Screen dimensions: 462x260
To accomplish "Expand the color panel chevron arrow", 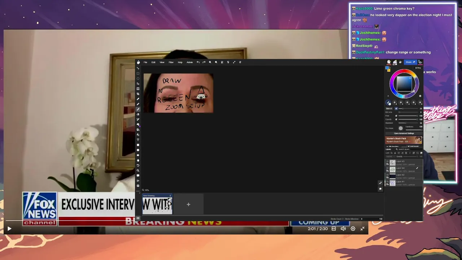I will [388, 96].
